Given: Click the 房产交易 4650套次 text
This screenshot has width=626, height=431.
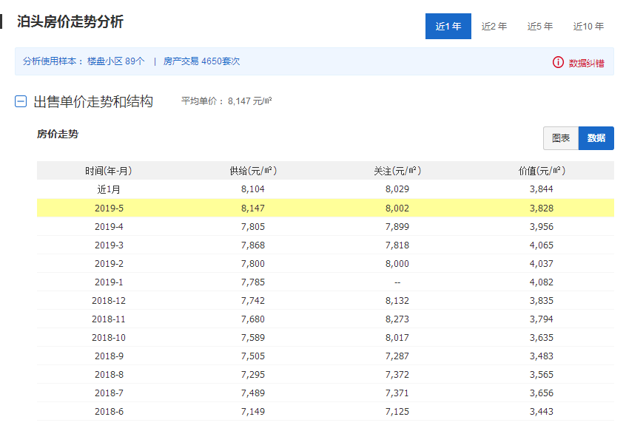Looking at the screenshot, I should pyautogui.click(x=201, y=61).
